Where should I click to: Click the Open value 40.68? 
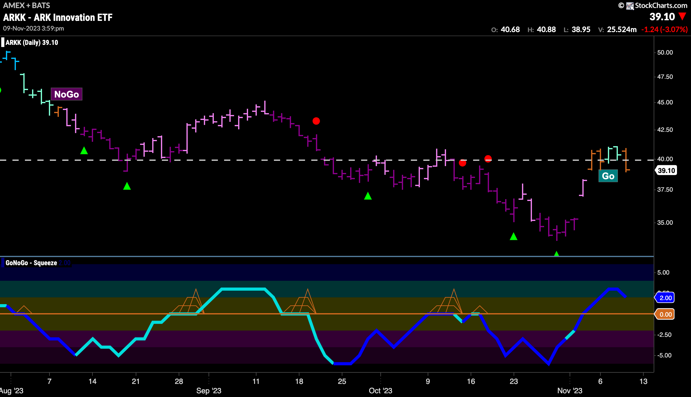point(510,29)
